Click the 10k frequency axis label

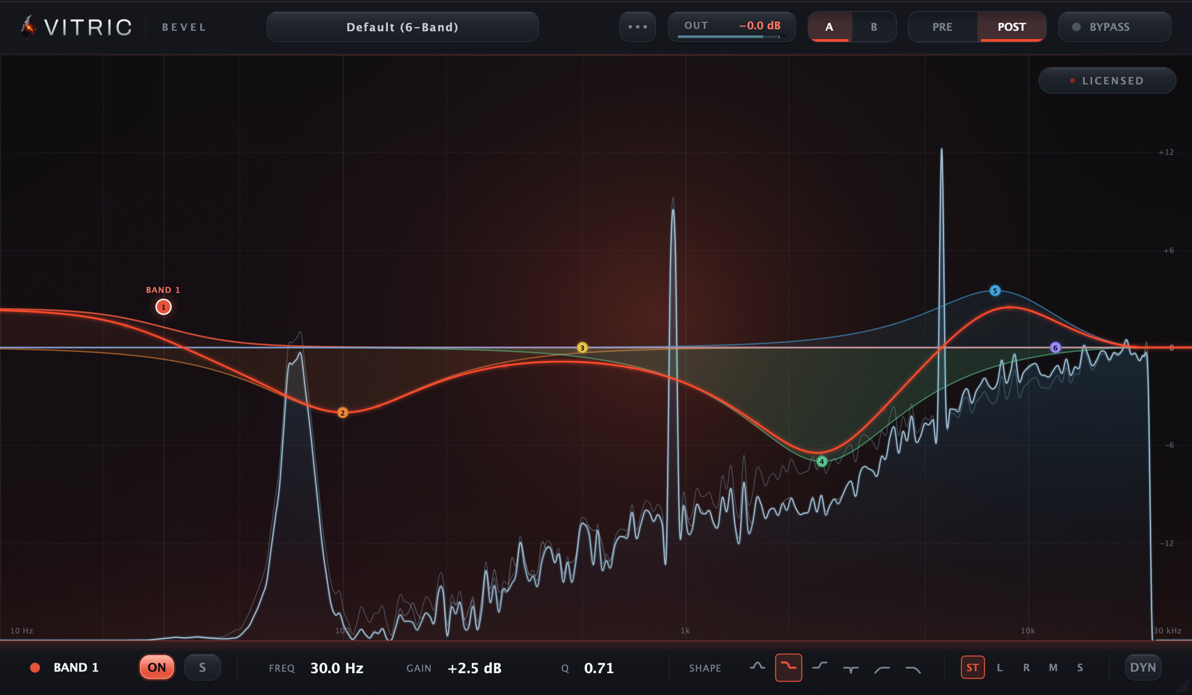coord(1028,631)
